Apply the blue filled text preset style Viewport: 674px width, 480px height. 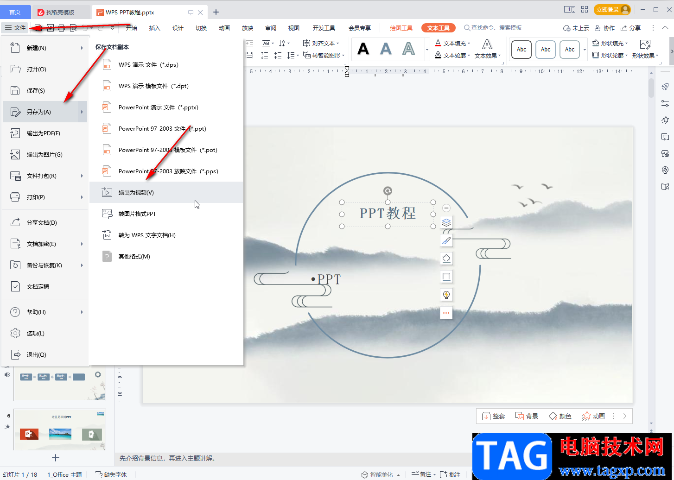tap(386, 49)
